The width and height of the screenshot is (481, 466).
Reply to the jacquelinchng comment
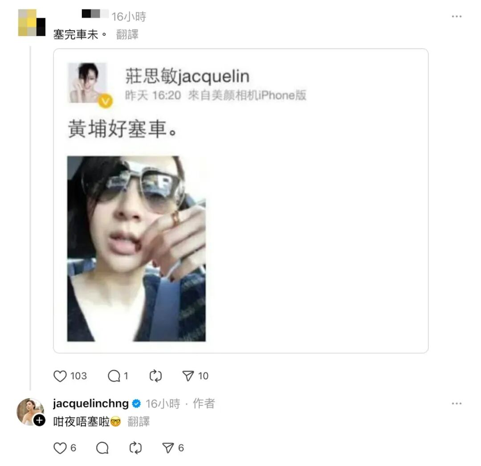102,448
